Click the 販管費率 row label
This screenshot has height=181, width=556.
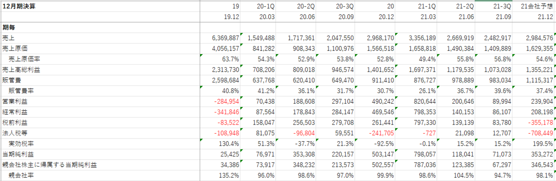pyautogui.click(x=21, y=91)
